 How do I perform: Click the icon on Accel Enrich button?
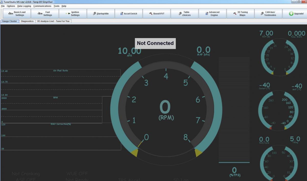122,14
